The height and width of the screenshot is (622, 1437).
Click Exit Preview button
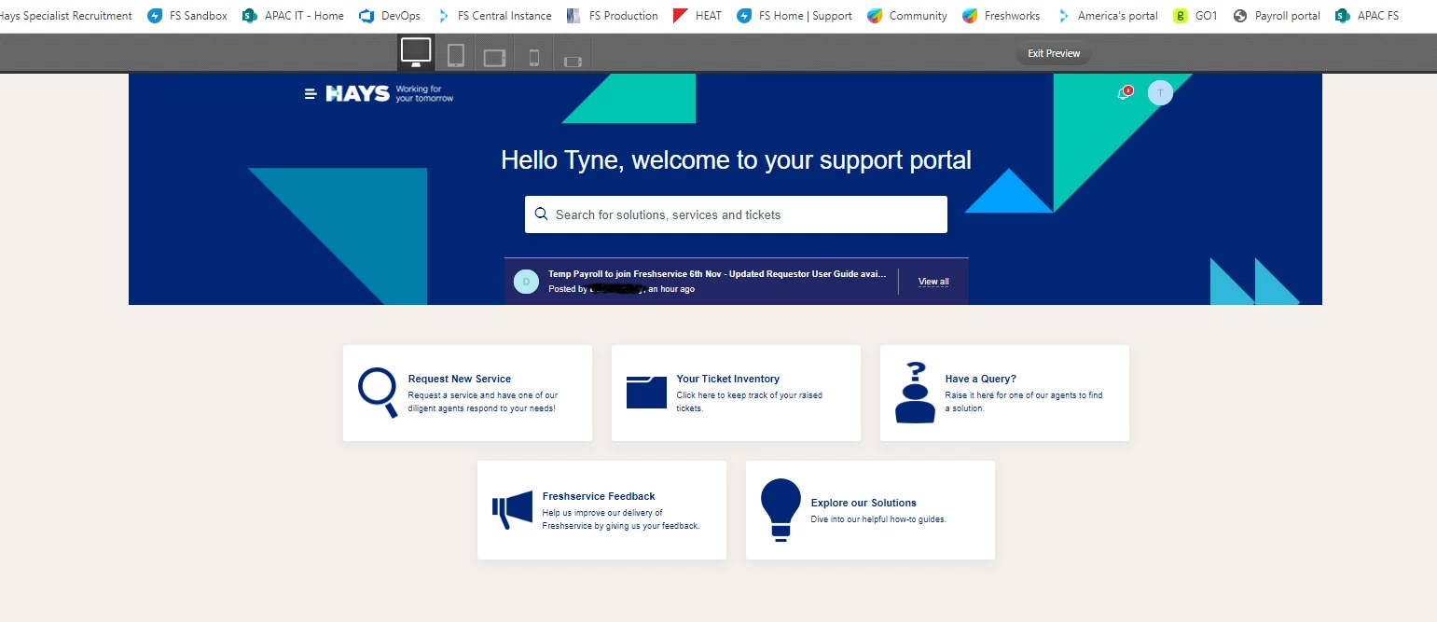click(1054, 53)
